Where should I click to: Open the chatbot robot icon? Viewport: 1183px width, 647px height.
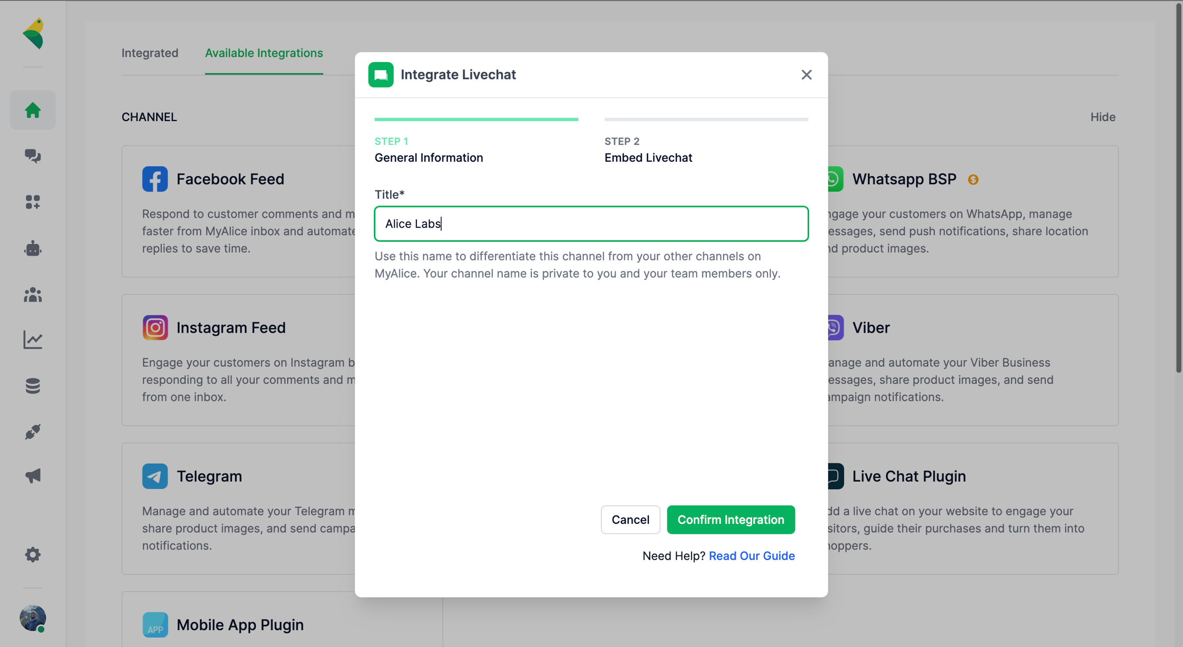(x=33, y=249)
